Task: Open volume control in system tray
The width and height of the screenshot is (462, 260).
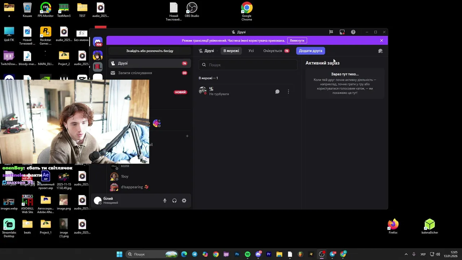Action: tap(438, 254)
